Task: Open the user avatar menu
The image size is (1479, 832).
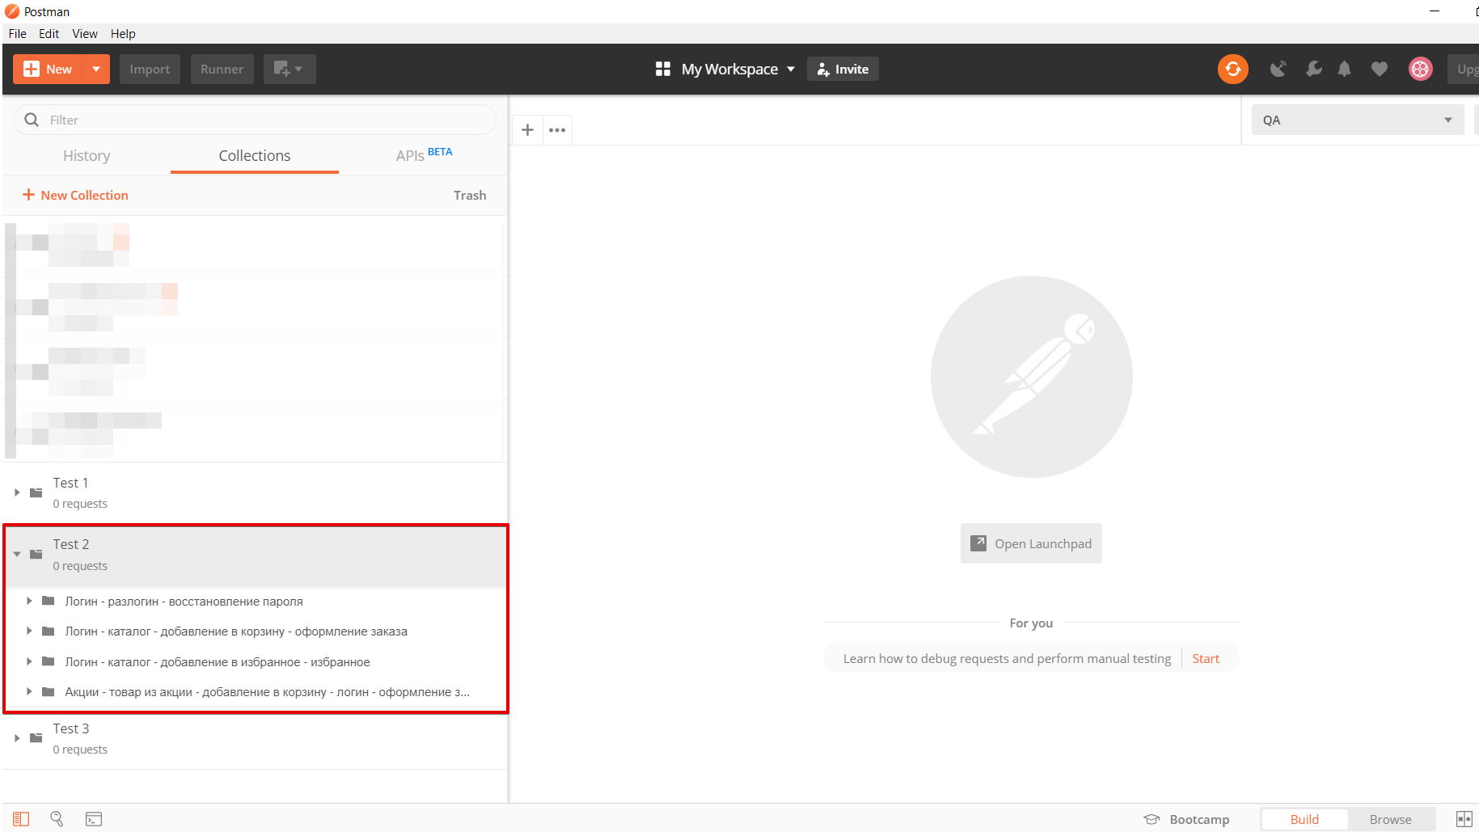Action: point(1420,70)
